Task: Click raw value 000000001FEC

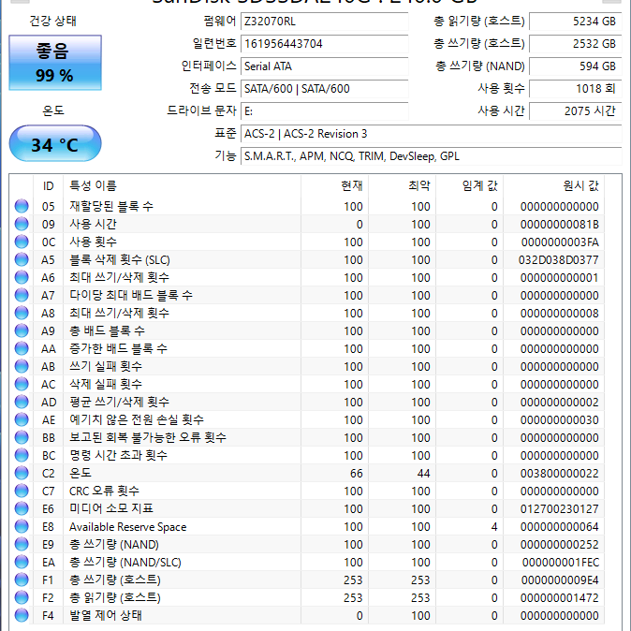Action: click(x=561, y=562)
